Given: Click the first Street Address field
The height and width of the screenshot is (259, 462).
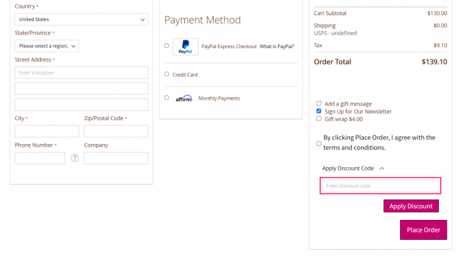Looking at the screenshot, I should [81, 73].
